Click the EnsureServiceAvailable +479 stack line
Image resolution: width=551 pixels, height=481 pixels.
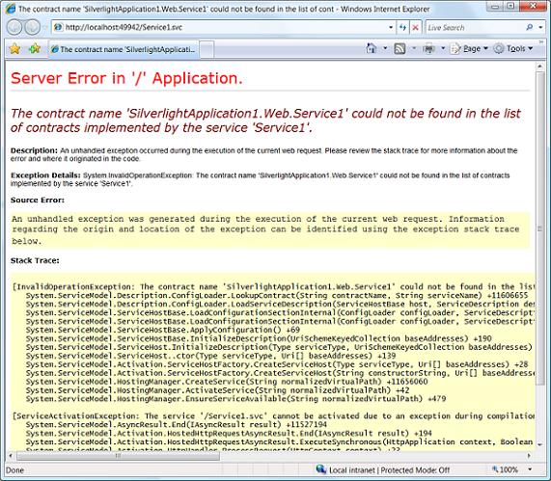(x=235, y=399)
